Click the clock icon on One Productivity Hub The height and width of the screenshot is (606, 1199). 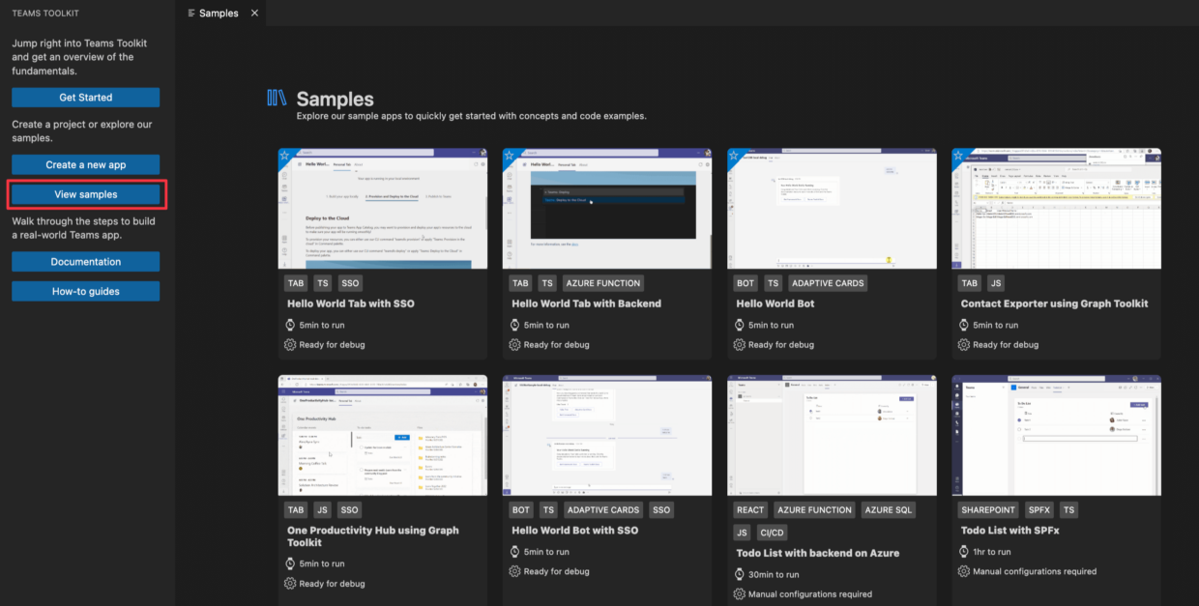(x=288, y=563)
